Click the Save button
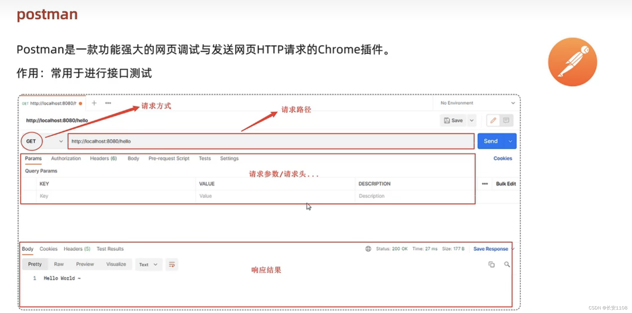 (453, 120)
